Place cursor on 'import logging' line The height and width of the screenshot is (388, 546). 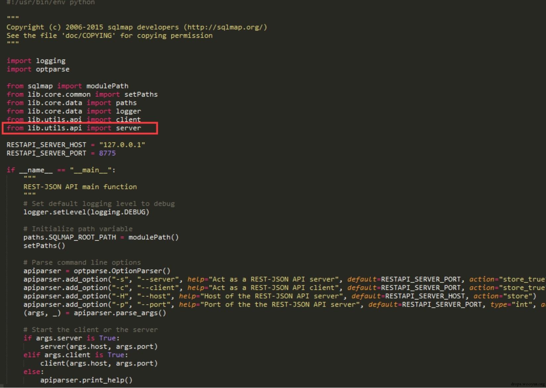coord(36,61)
